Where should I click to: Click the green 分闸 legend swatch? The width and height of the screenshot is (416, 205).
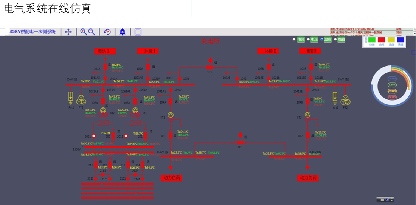(372, 40)
